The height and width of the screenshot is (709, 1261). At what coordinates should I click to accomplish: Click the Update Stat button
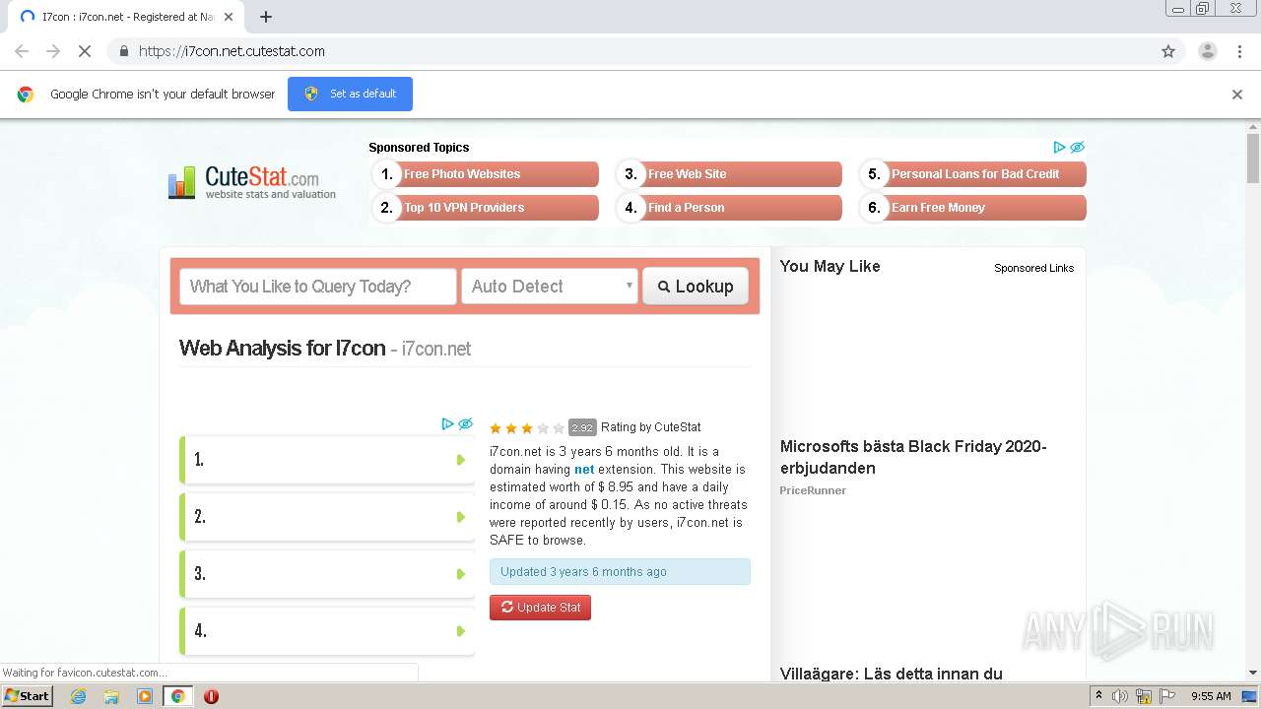coord(540,608)
